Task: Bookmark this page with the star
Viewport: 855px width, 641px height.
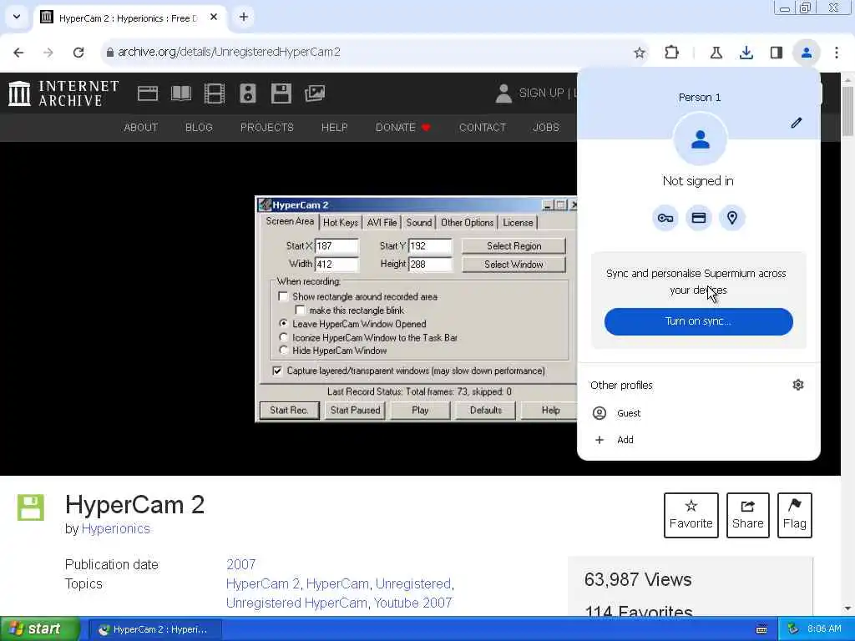Action: (640, 53)
